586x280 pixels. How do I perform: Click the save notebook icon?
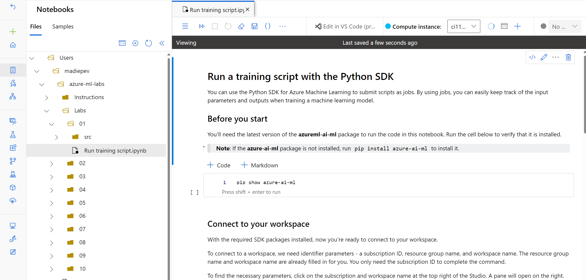254,26
